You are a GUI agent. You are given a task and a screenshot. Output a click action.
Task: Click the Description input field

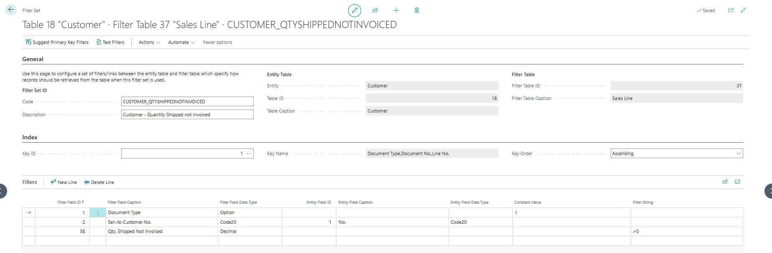coord(187,115)
